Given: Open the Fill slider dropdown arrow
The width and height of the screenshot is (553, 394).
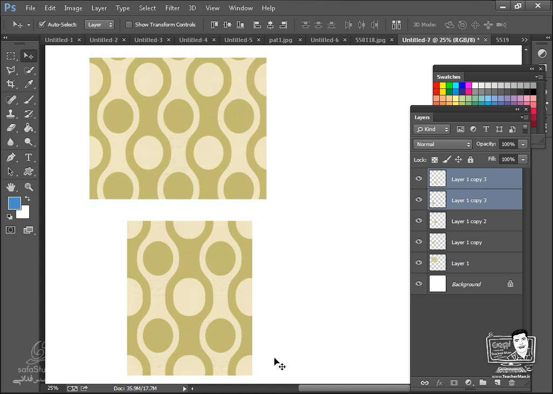Looking at the screenshot, I should [x=523, y=160].
